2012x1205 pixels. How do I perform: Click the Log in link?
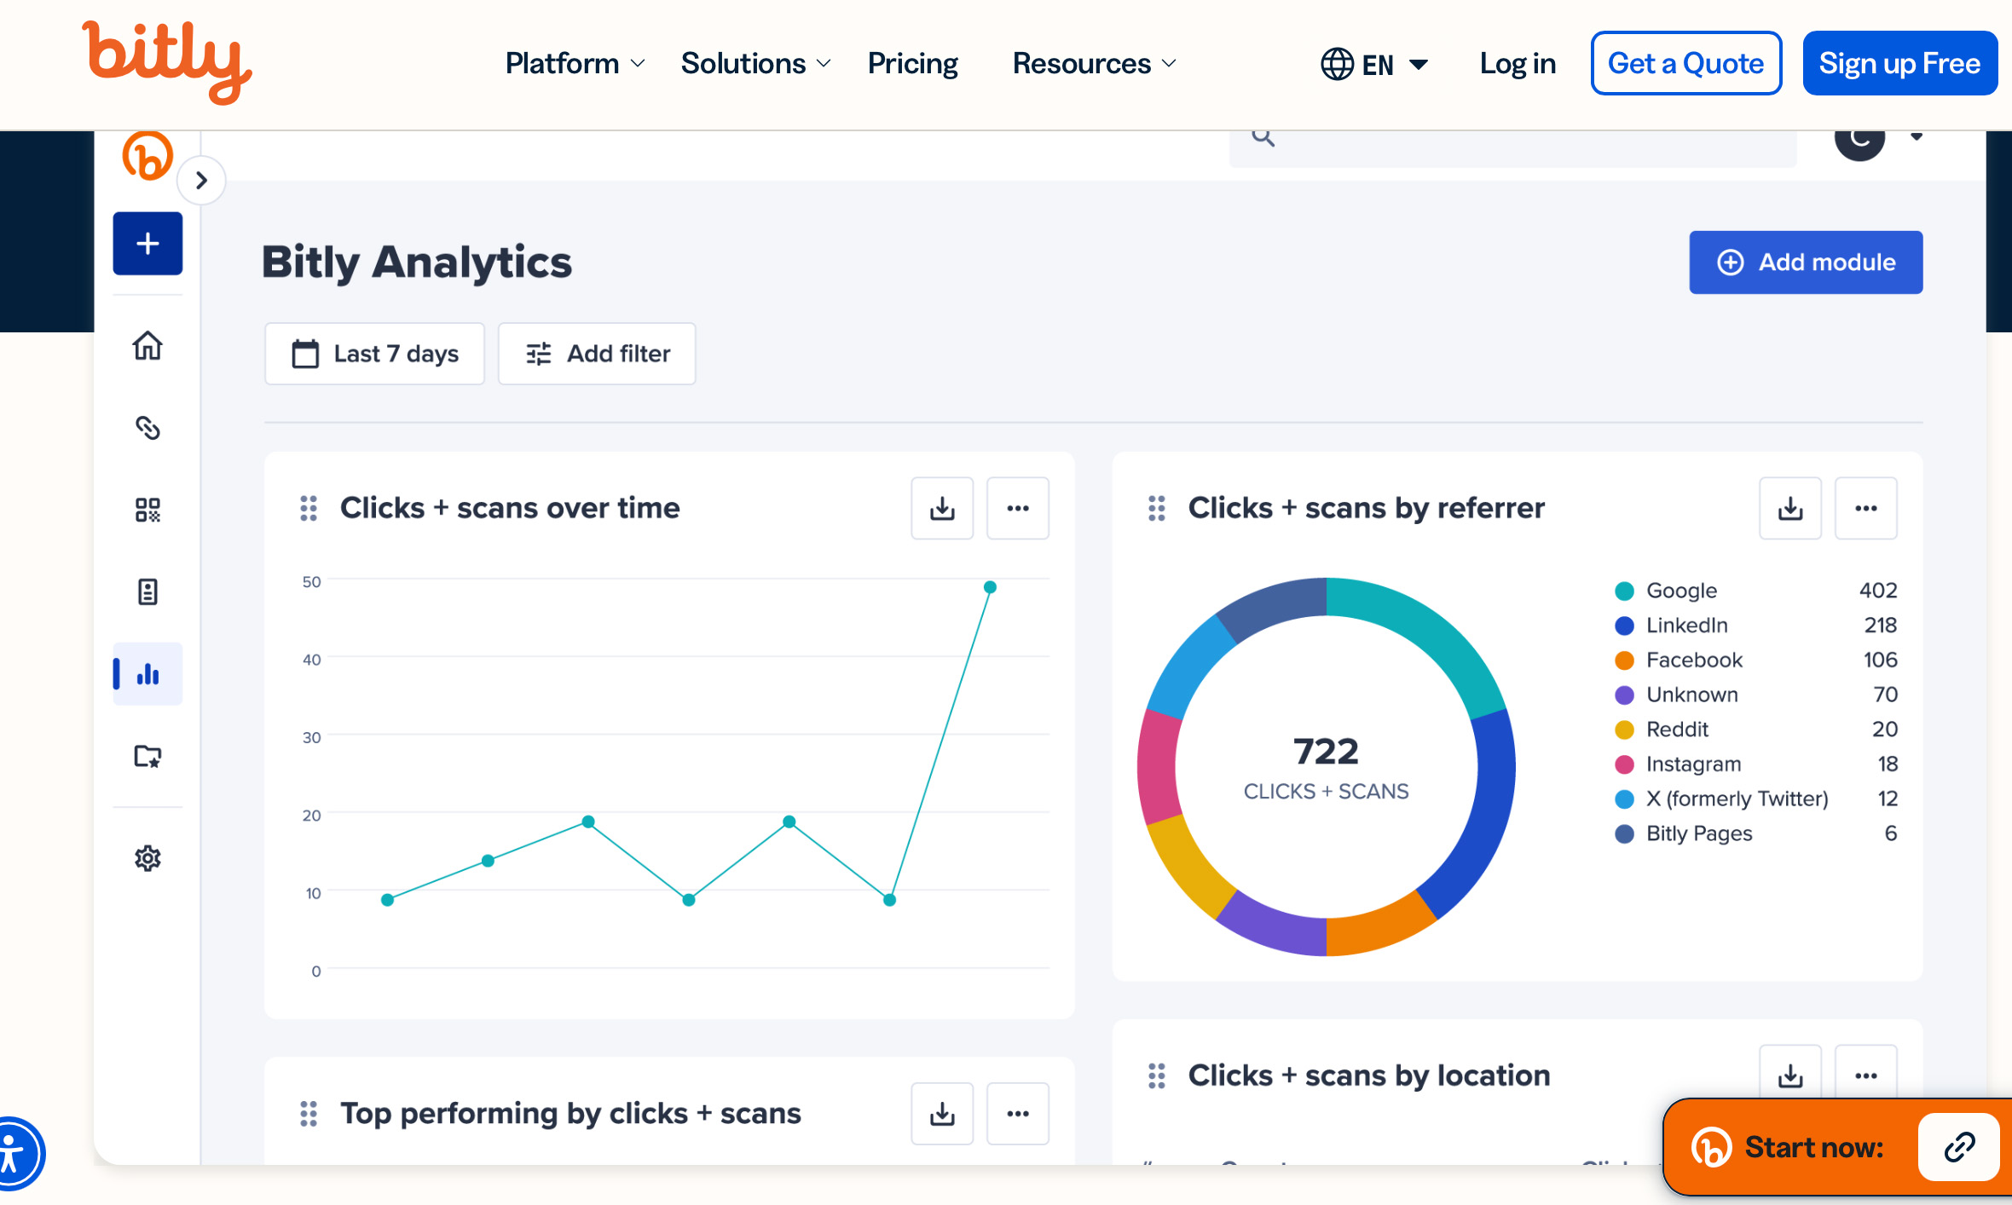pos(1518,63)
